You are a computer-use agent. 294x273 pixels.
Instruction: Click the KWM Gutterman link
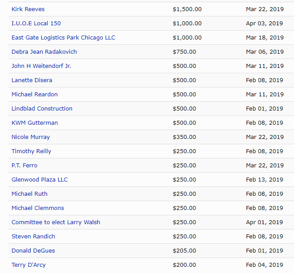pyautogui.click(x=35, y=123)
